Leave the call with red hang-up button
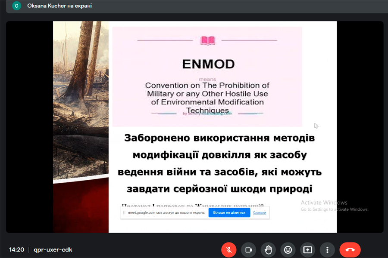Screen dimensions: 388x258 pos(350,250)
